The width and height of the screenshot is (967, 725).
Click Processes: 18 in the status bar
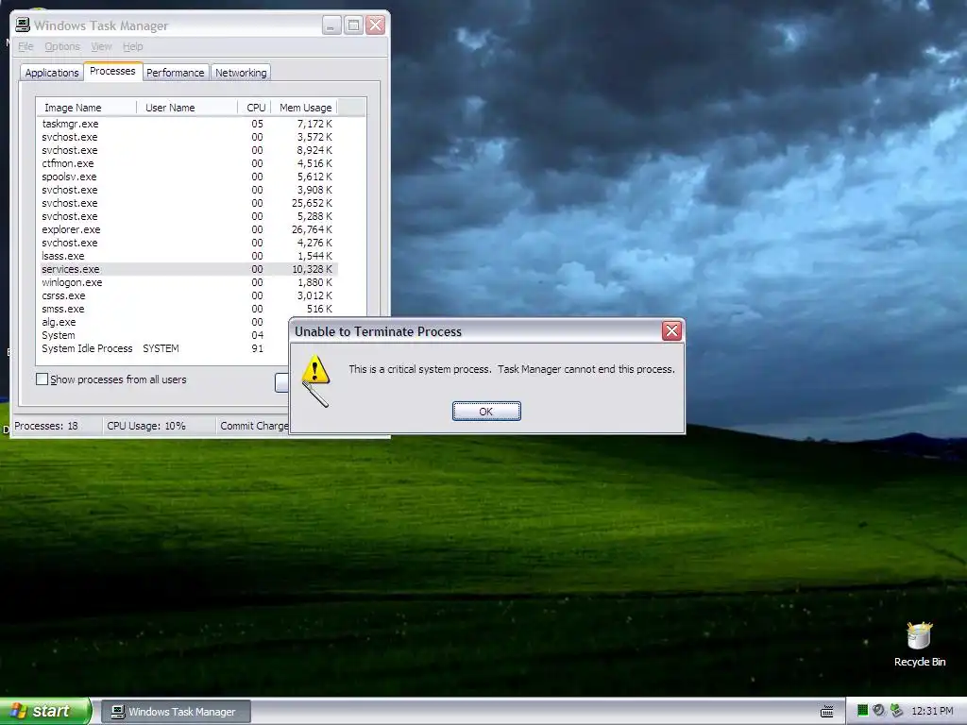click(x=46, y=426)
